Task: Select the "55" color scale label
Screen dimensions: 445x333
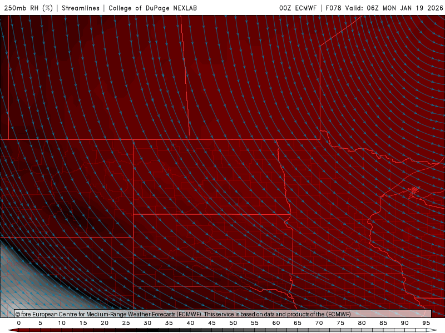Action: click(255, 323)
